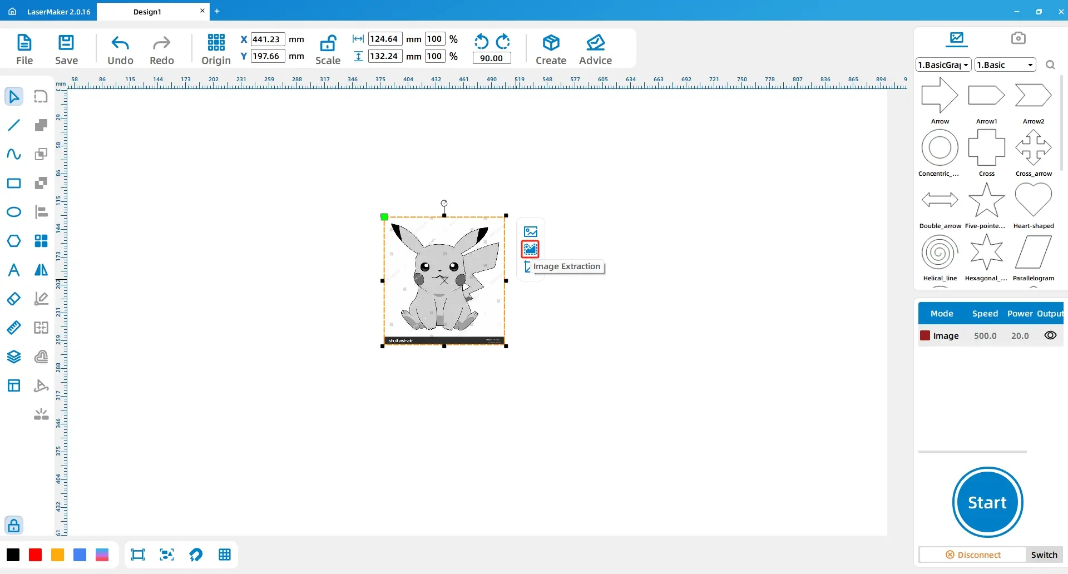This screenshot has height=574, width=1068.
Task: Pick the orange color swatch
Action: pyautogui.click(x=57, y=555)
